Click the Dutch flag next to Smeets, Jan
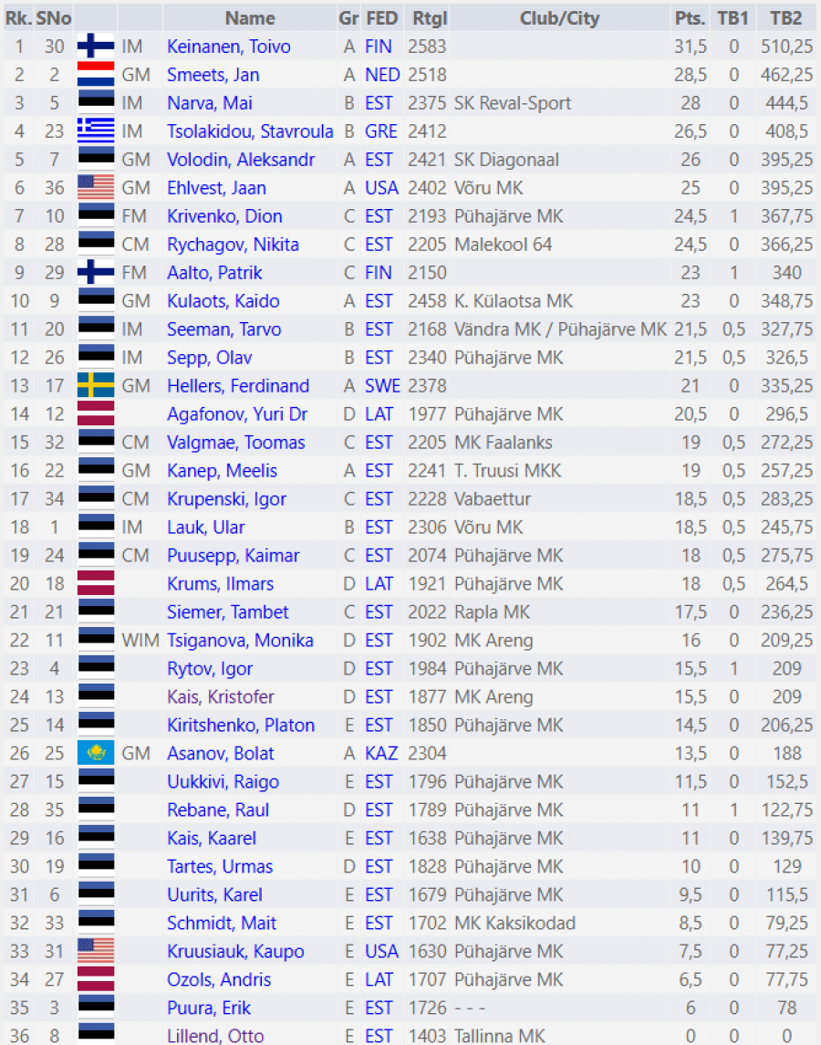The width and height of the screenshot is (821, 1045). 95,75
